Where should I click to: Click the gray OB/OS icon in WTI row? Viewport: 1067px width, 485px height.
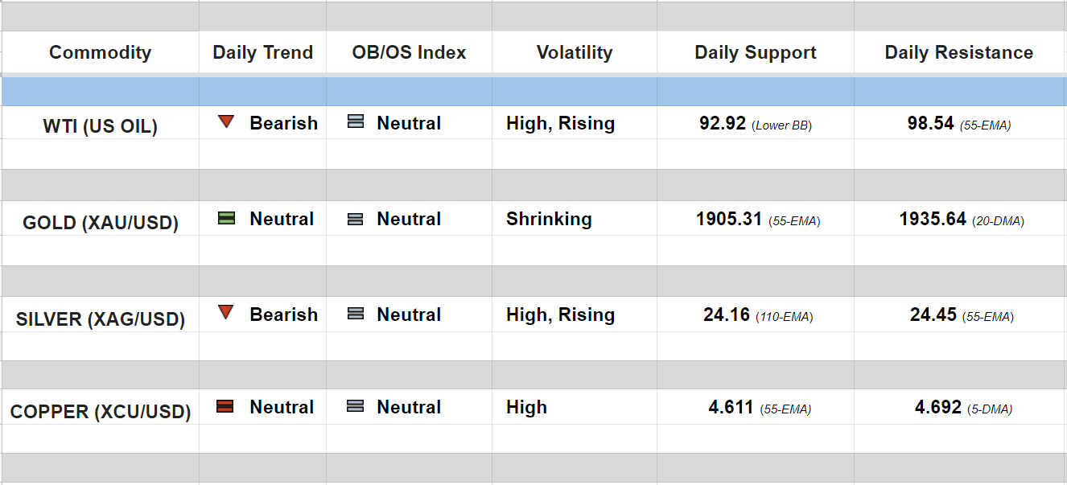click(x=355, y=122)
